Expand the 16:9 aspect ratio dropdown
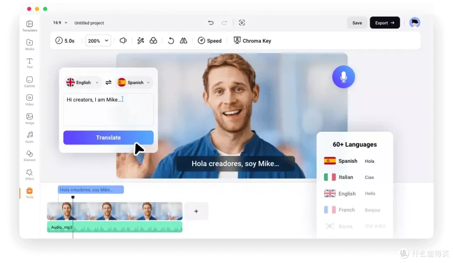The image size is (453, 263). click(x=60, y=23)
